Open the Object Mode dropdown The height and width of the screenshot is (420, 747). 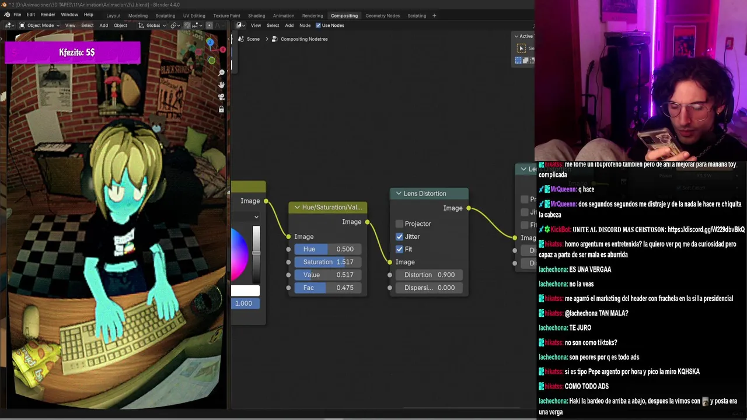pyautogui.click(x=41, y=26)
